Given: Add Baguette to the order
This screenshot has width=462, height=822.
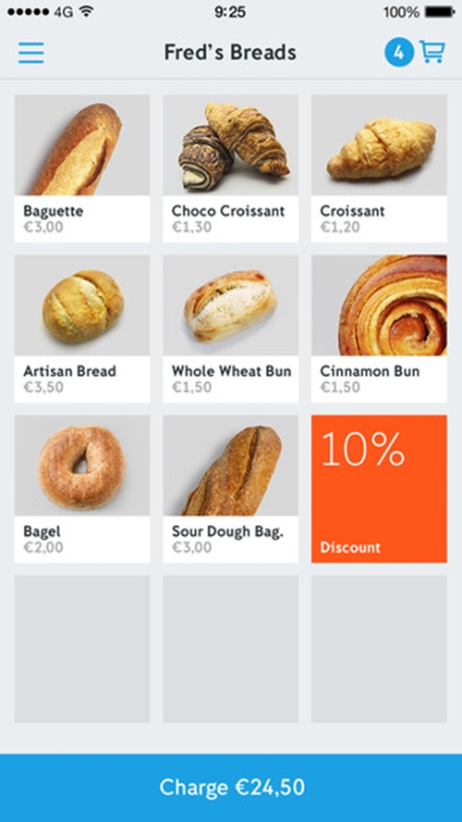Looking at the screenshot, I should coord(82,168).
